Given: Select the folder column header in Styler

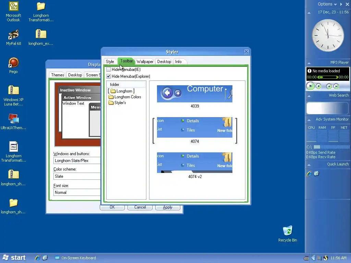Looking at the screenshot, I should (x=126, y=85).
